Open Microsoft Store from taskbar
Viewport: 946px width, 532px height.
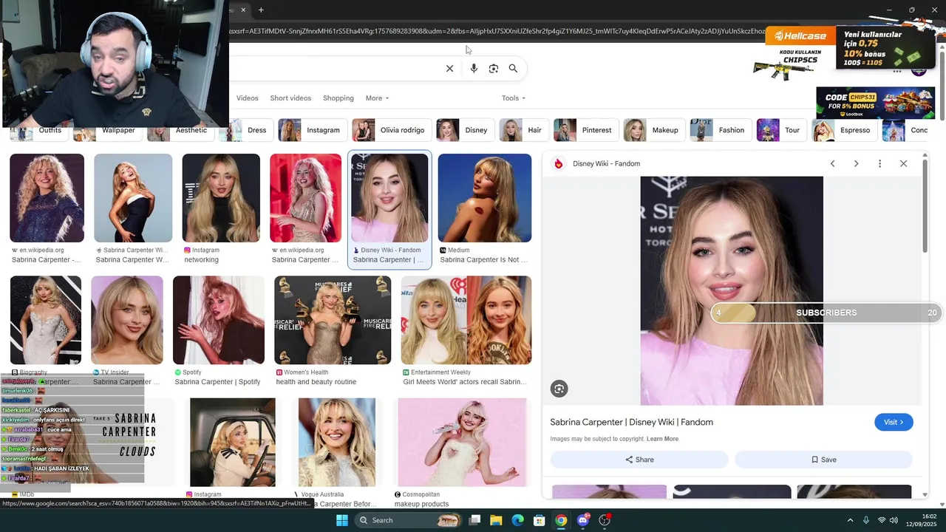click(540, 520)
